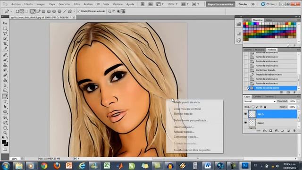Image resolution: width=302 pixels, height=170 pixels.
Task: Choose the Rounded Rectangle shape option
Action: click(49, 11)
